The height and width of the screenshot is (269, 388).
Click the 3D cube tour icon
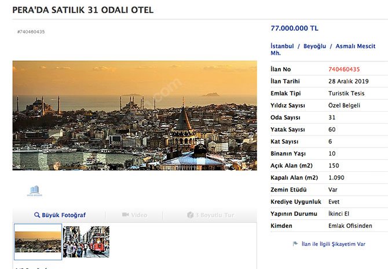click(x=190, y=215)
